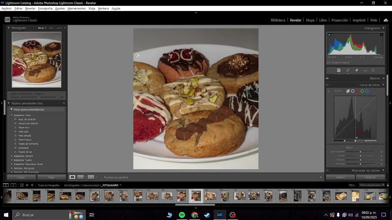Expand Adaptable: Sujeto preset group
The height and width of the screenshot is (220, 392).
point(12,160)
